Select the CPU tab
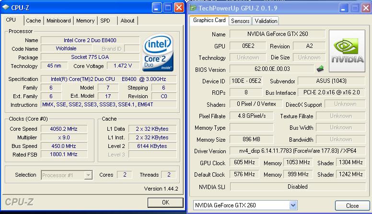This screenshot has width=372, height=214. click(x=11, y=20)
